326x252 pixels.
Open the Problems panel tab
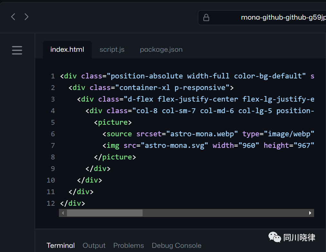click(x=128, y=246)
